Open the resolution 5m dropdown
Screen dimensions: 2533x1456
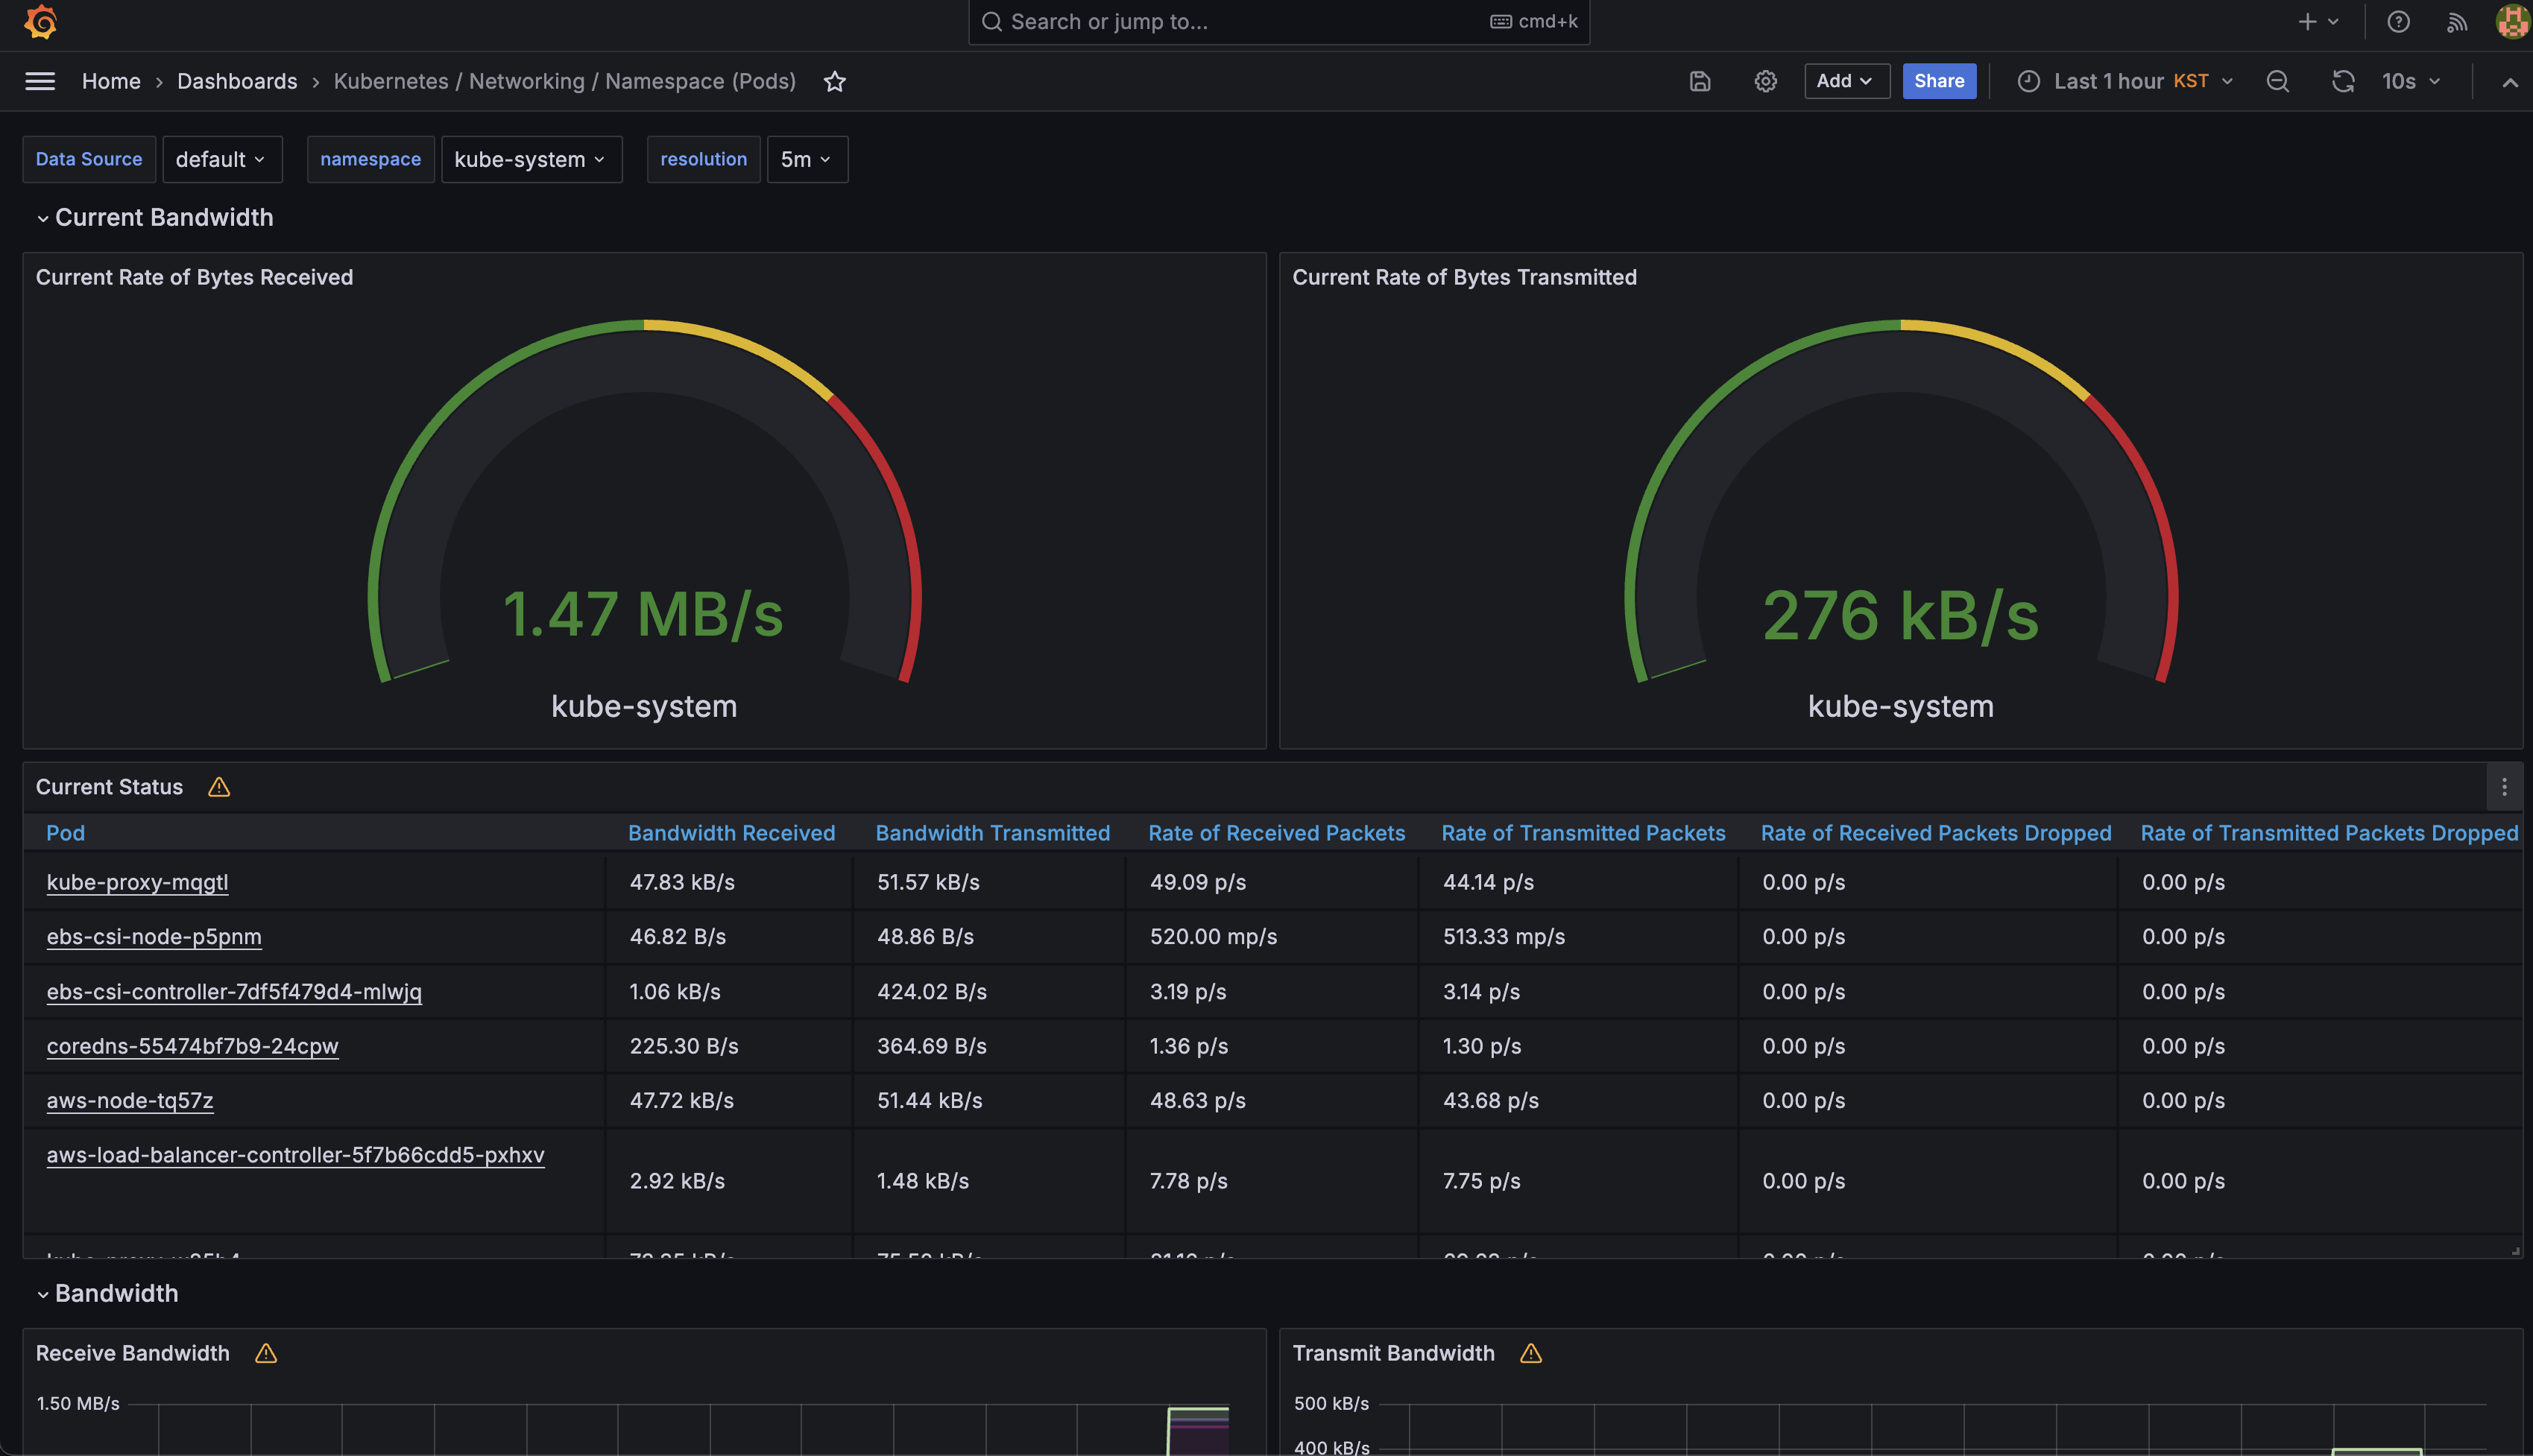click(807, 159)
